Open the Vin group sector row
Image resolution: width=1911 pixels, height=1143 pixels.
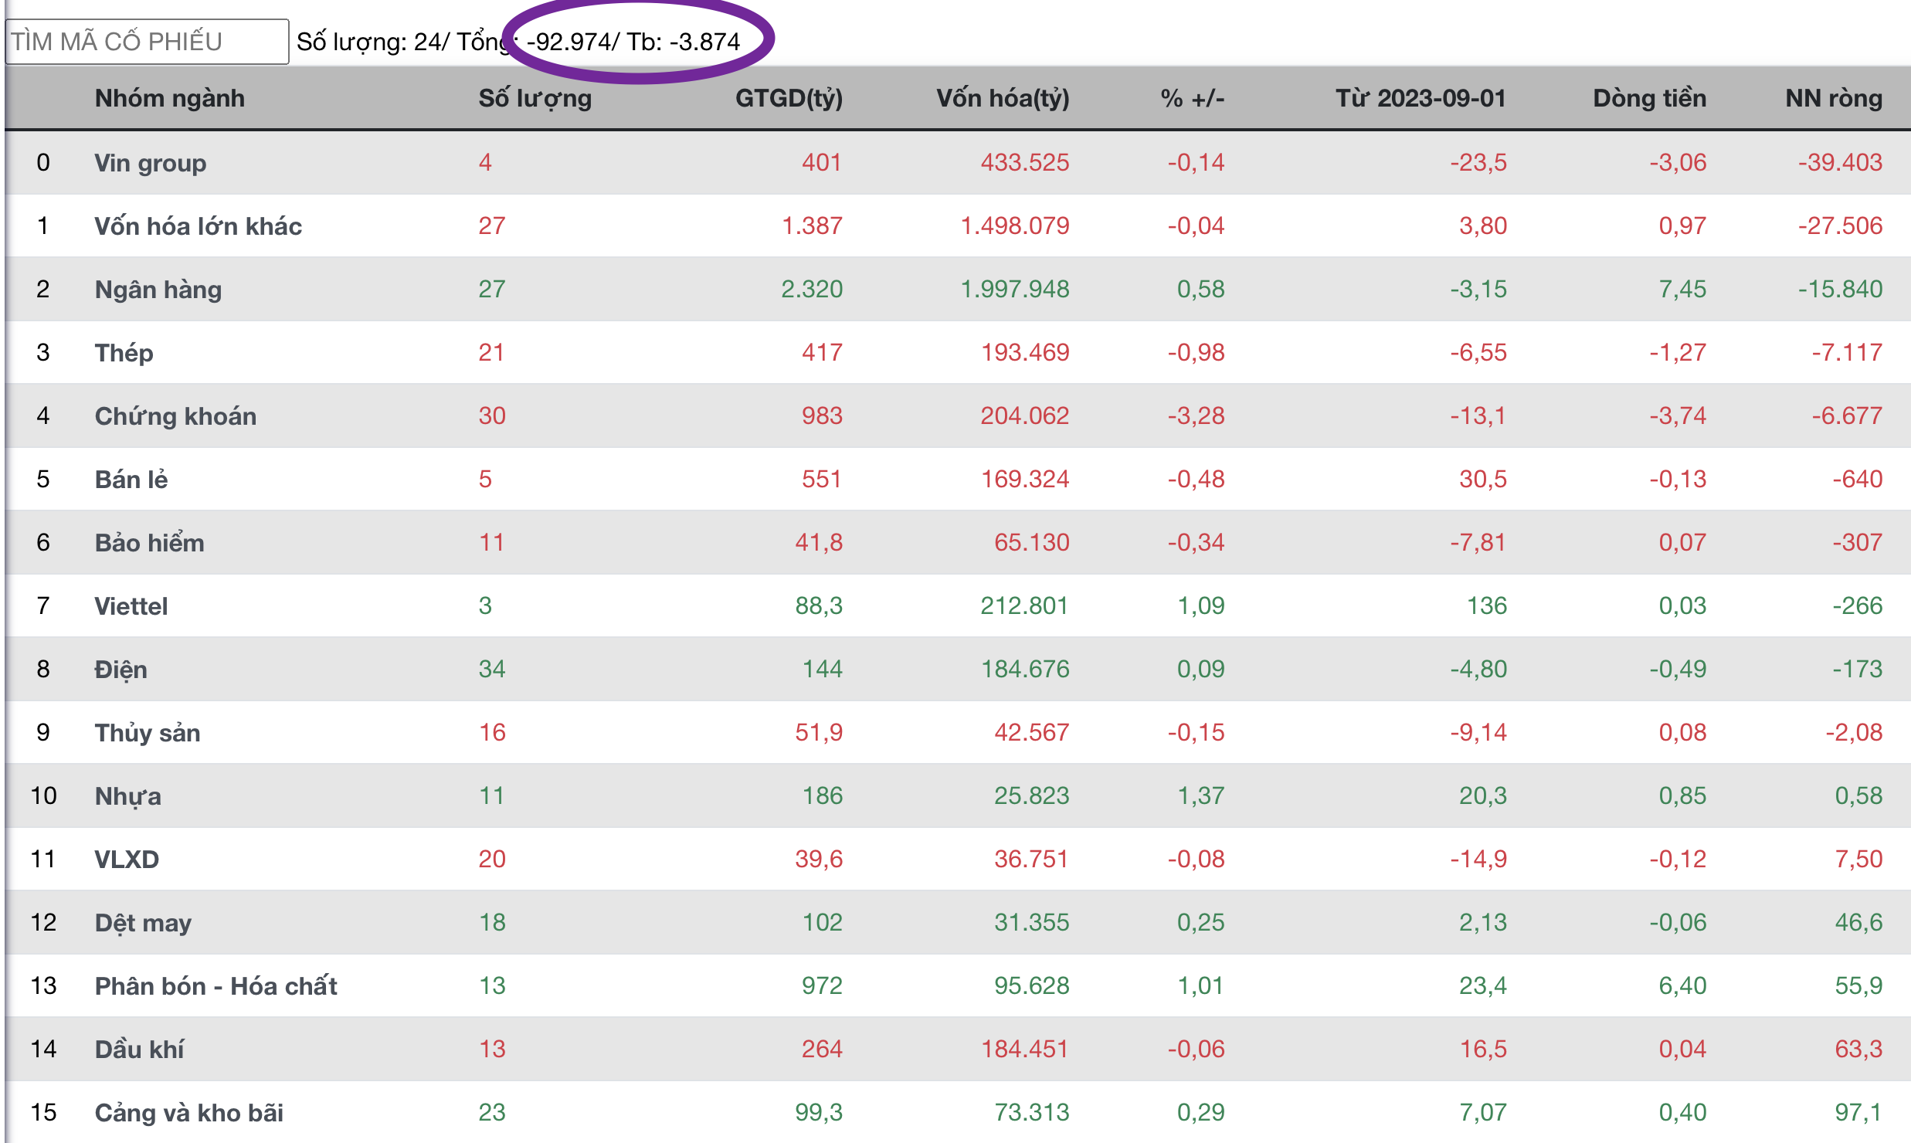[958, 162]
